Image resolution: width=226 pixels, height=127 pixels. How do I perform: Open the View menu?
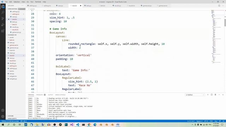click(23, 2)
